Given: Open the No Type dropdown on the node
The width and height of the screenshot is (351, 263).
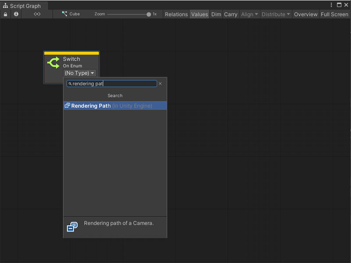Looking at the screenshot, I should tap(79, 73).
